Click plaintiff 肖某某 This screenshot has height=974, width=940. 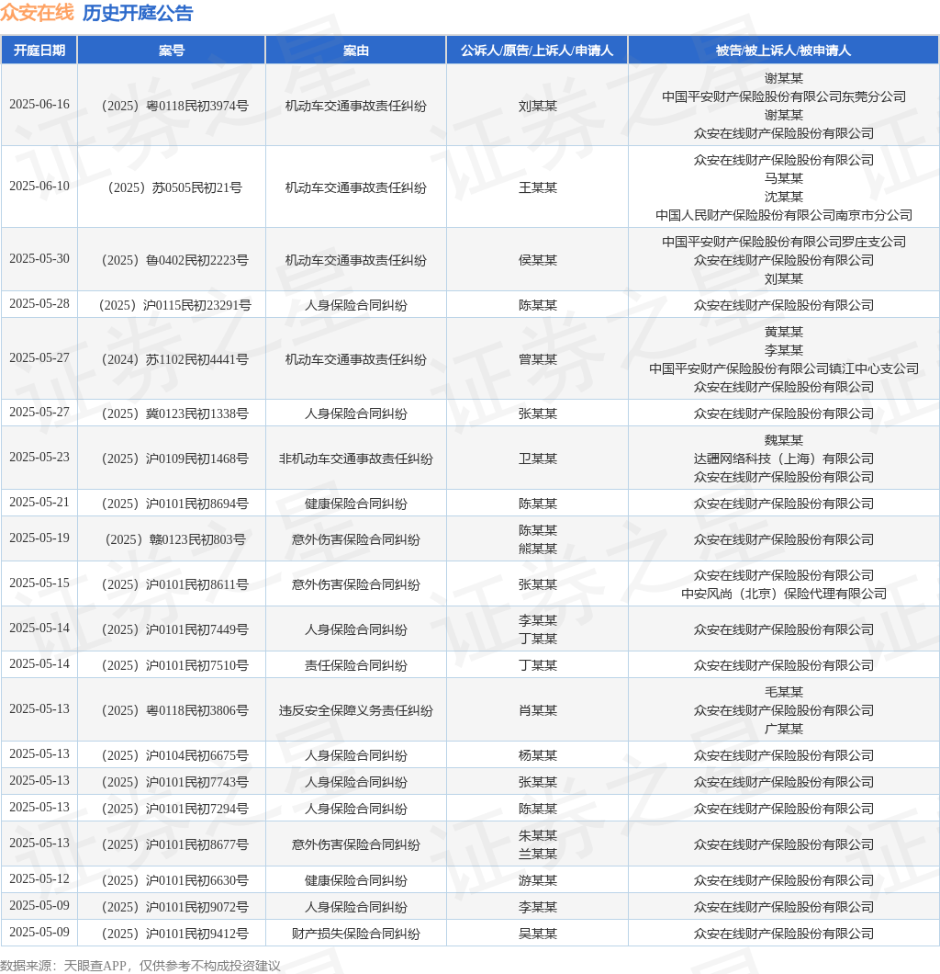[x=537, y=710]
